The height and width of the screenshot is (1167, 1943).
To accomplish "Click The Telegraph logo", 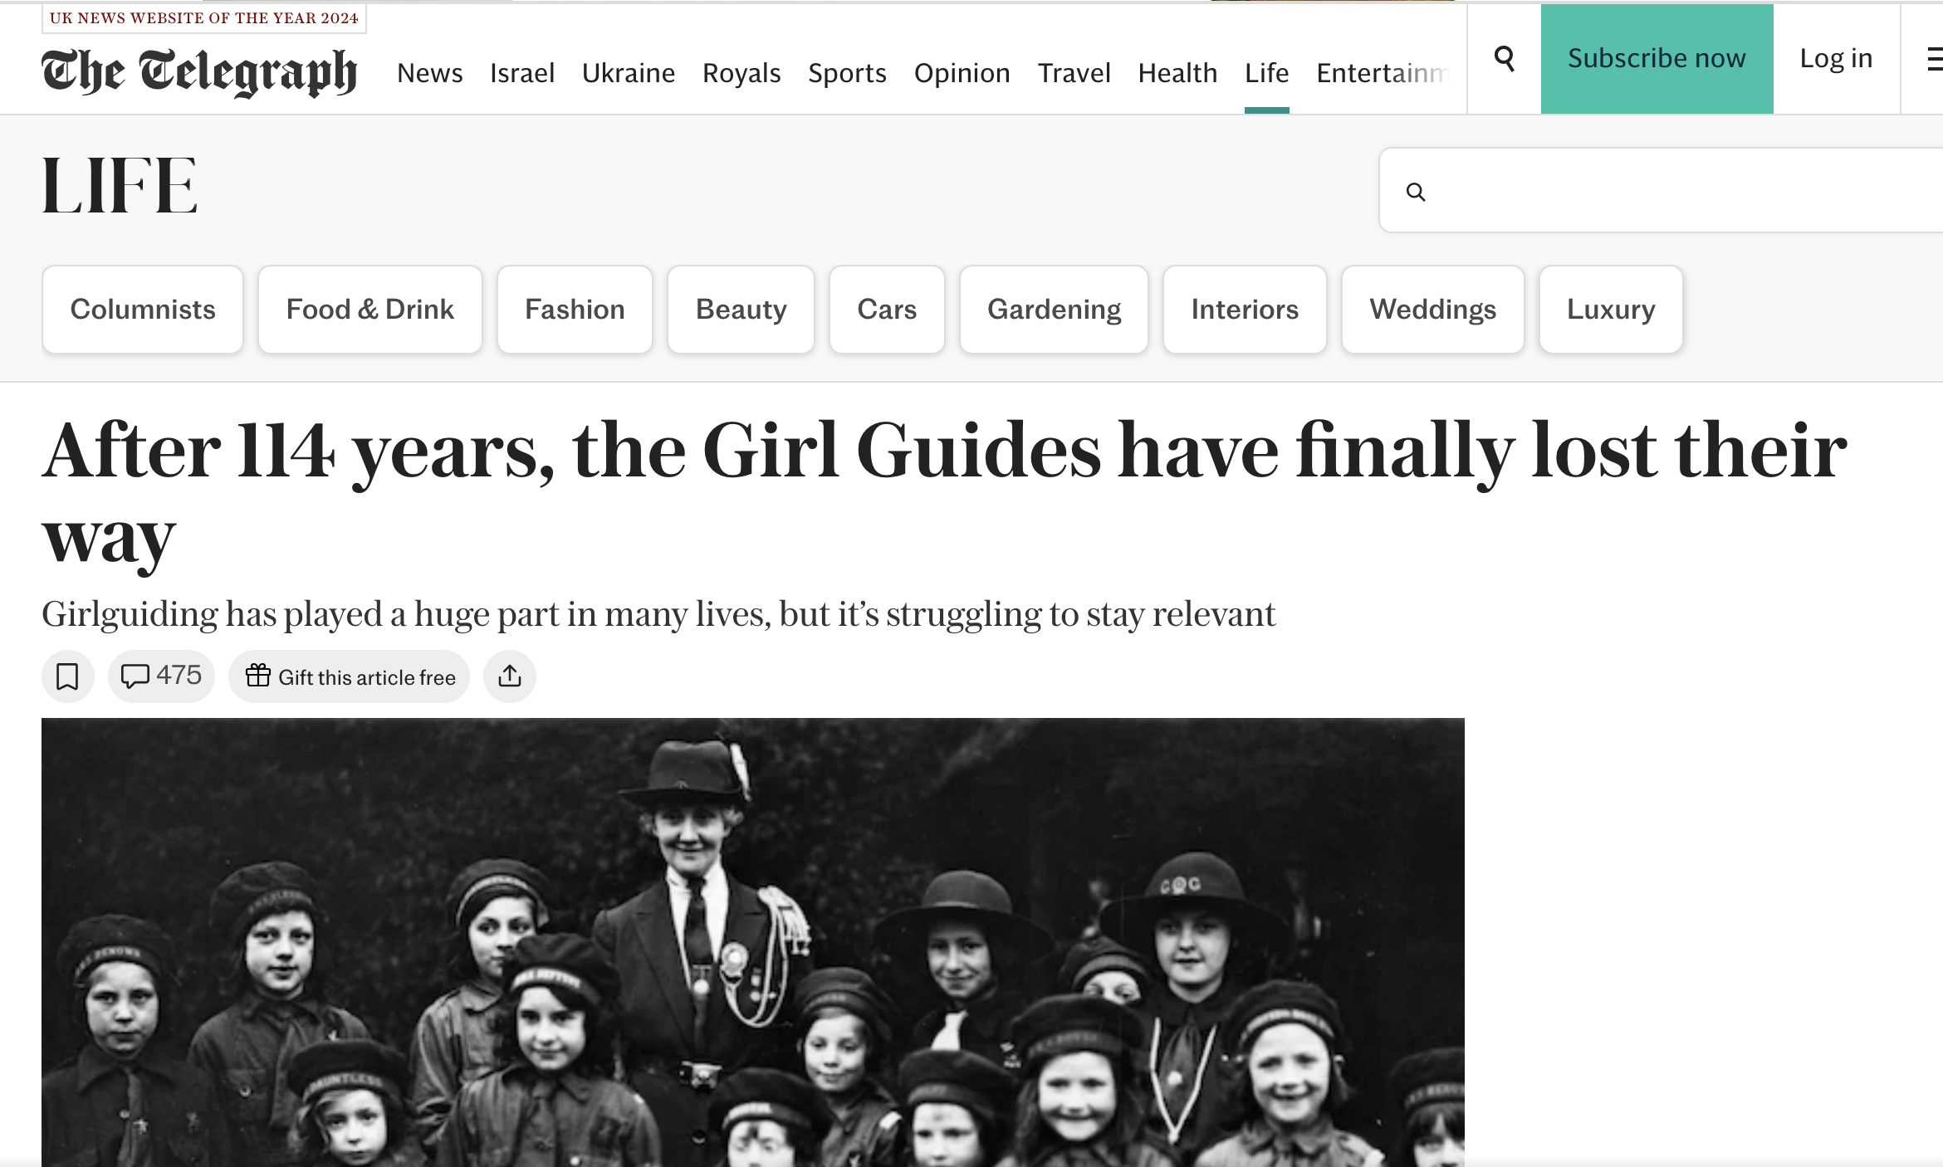I will (x=199, y=72).
